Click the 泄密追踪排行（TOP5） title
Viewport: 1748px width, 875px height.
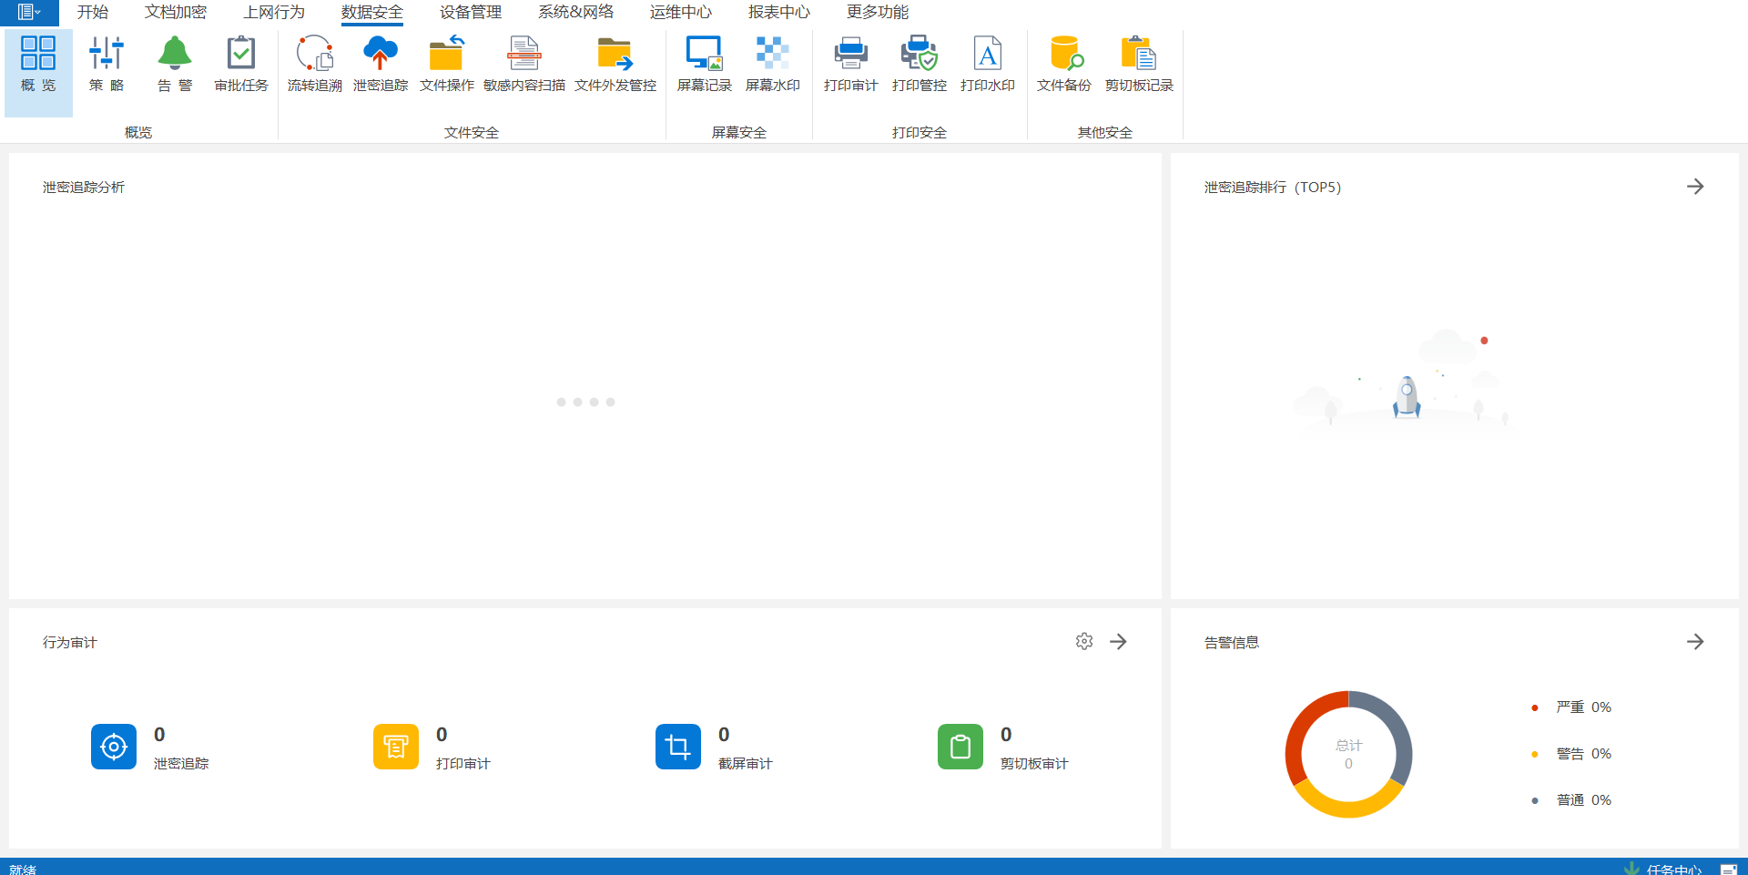tap(1273, 188)
